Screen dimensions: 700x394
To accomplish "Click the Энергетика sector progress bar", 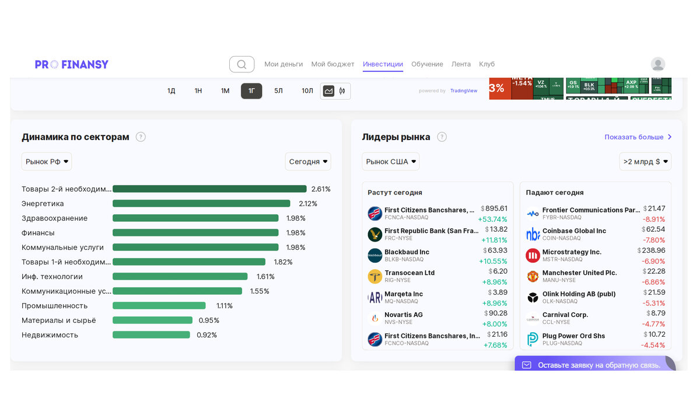I will [201, 203].
